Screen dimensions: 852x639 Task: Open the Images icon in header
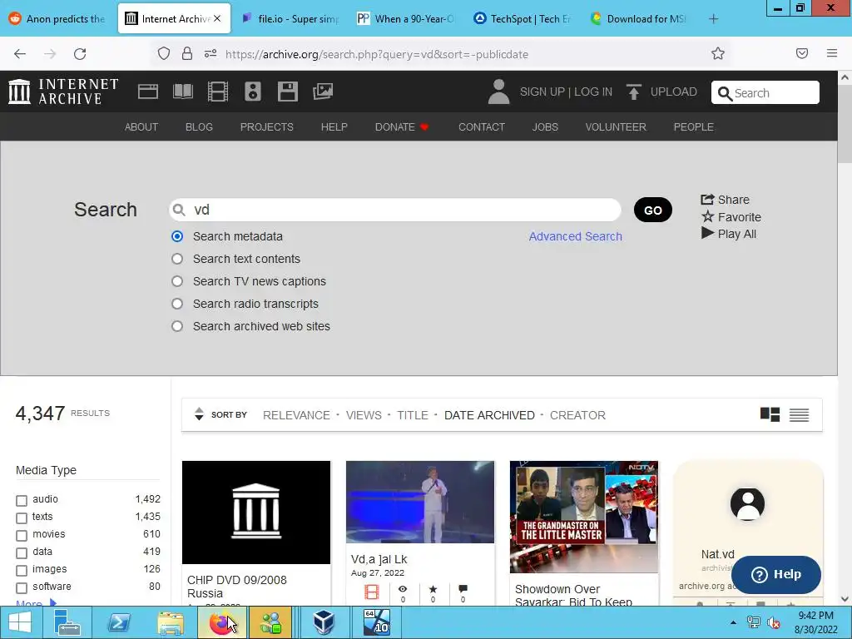(x=323, y=92)
